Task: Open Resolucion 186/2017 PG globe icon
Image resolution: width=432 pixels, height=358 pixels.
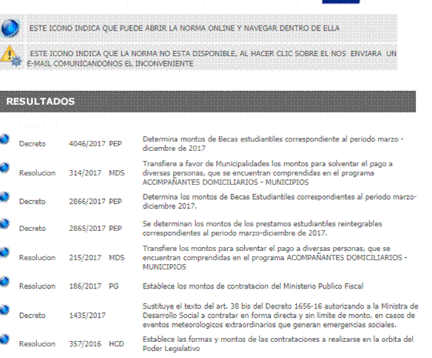Action: coord(5,281)
